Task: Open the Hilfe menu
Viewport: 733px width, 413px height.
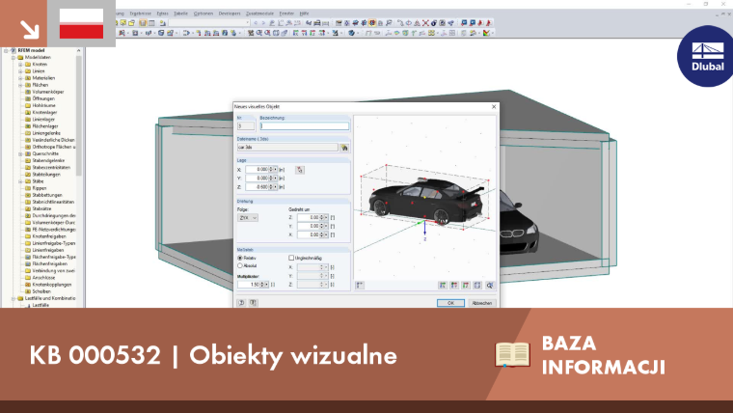Action: tap(304, 14)
